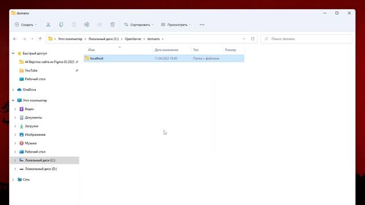Open Локальный диск (D:) in sidebar

pos(40,169)
